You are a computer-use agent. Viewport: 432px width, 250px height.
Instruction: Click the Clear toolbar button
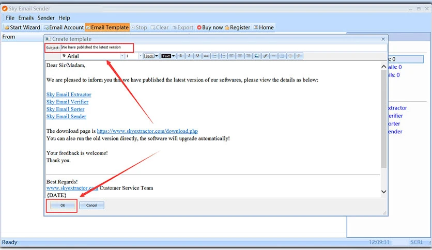pyautogui.click(x=160, y=27)
